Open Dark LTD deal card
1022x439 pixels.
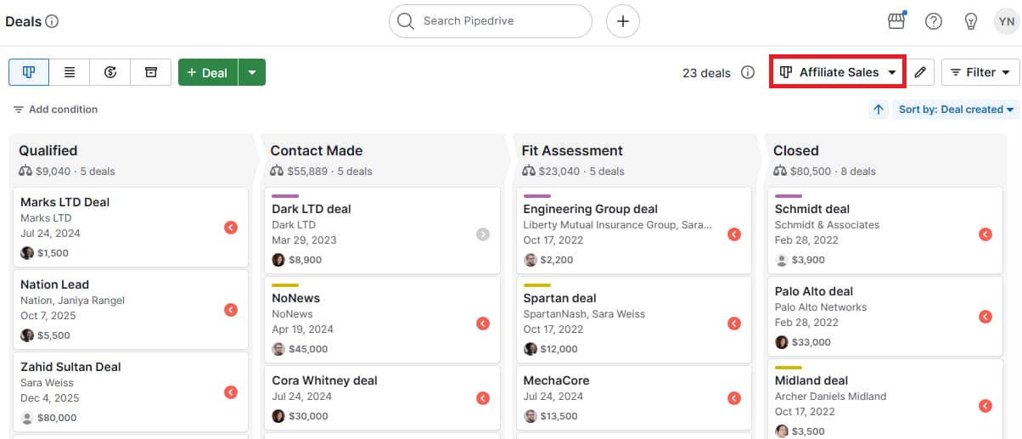(x=382, y=231)
